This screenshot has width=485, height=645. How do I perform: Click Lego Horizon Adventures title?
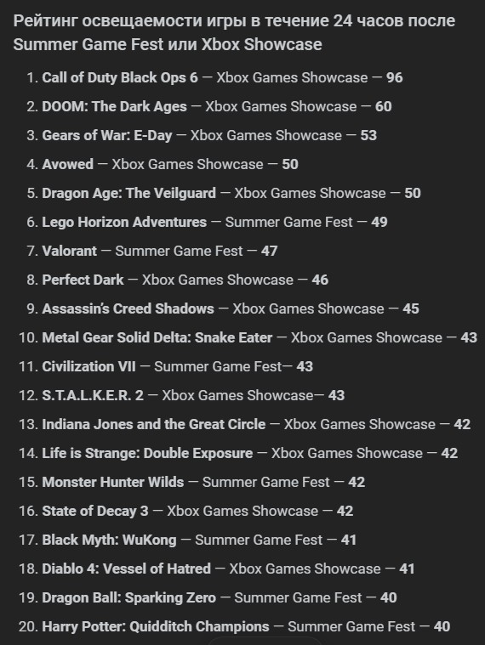click(124, 222)
